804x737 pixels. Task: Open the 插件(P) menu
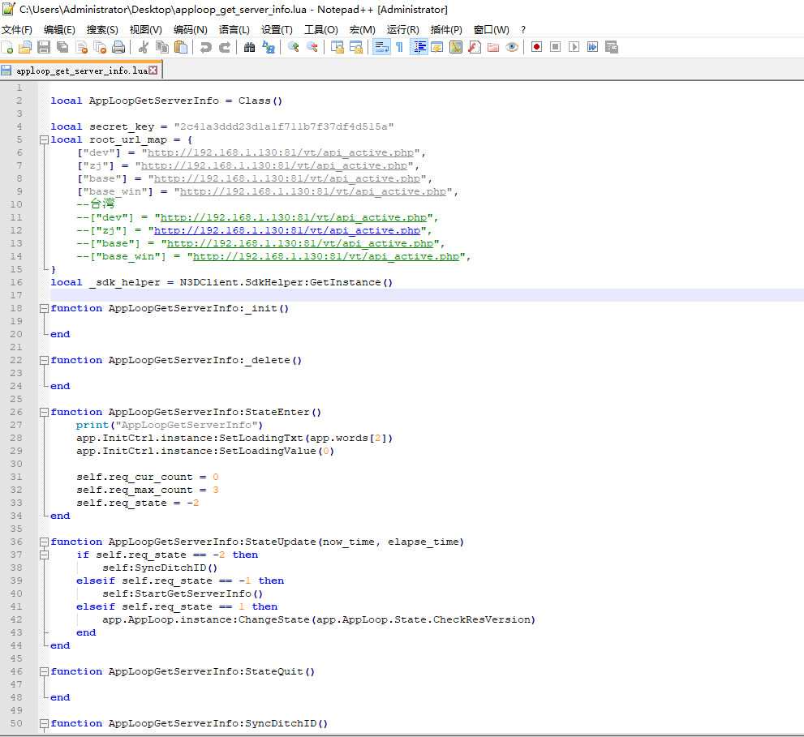(446, 30)
